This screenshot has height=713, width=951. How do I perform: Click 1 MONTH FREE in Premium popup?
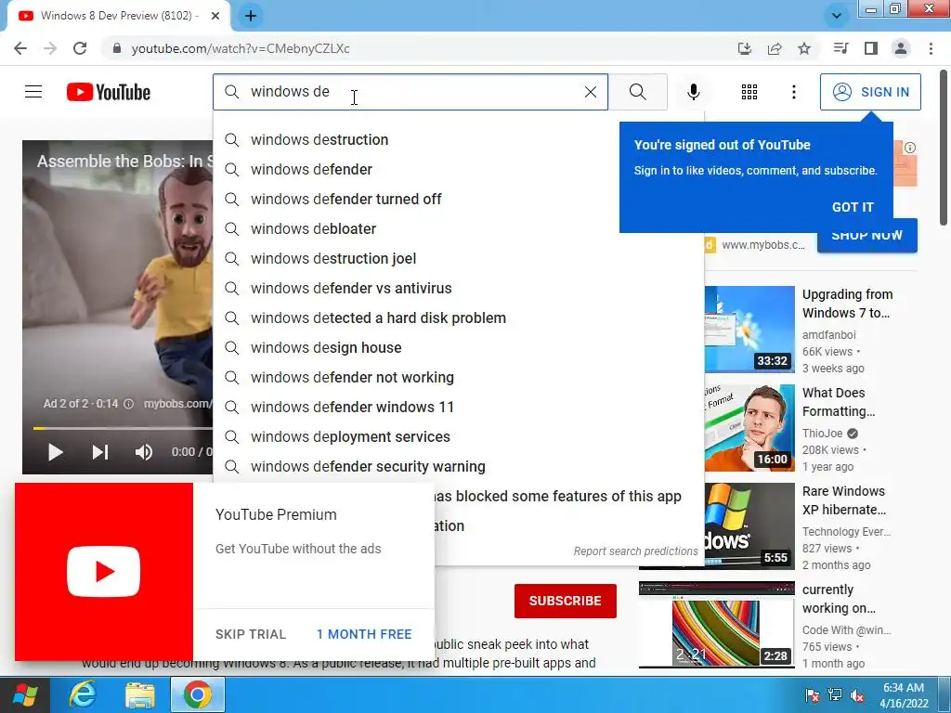[x=364, y=634]
